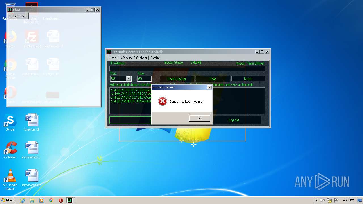Image resolution: width=363 pixels, height=204 pixels.
Task: Click the 4:40 PM taskbar clock
Action: 348,200
